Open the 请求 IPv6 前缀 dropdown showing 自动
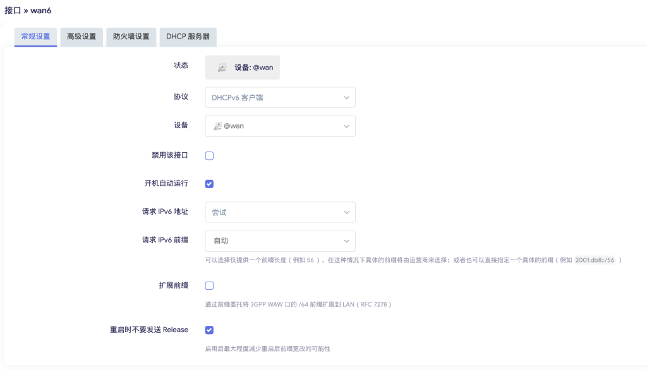 click(279, 241)
